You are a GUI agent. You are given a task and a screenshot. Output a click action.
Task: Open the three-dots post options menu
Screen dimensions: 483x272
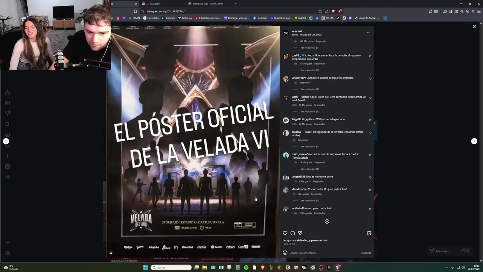[369, 32]
